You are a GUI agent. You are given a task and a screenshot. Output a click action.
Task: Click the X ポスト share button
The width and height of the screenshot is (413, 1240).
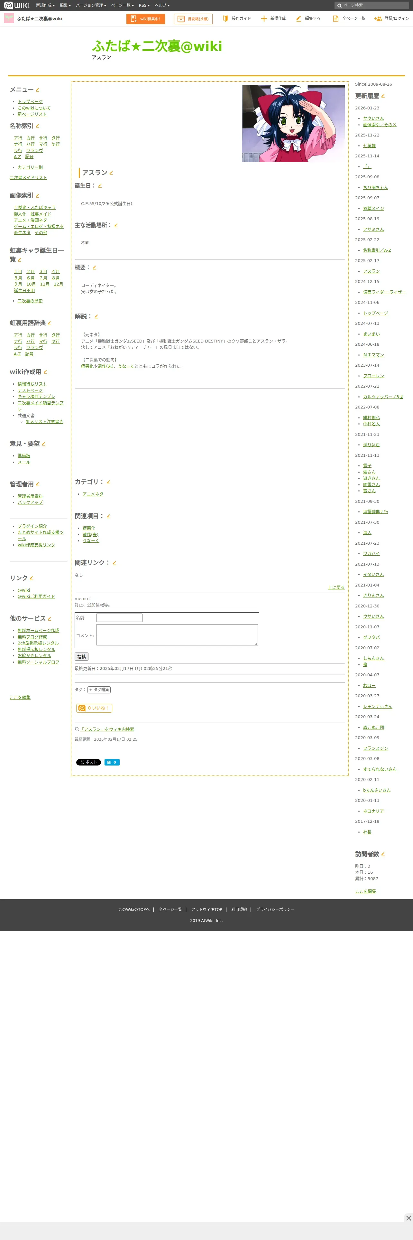click(x=88, y=763)
